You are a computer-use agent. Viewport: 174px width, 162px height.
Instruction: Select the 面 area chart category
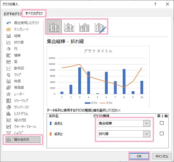12,62
